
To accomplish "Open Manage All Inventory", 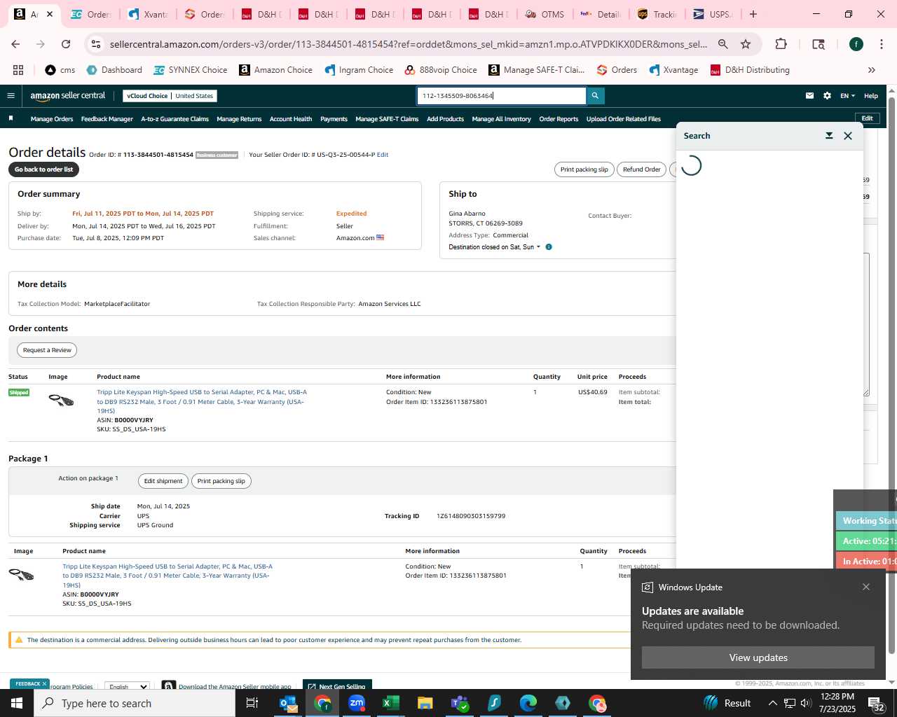I will (x=501, y=119).
